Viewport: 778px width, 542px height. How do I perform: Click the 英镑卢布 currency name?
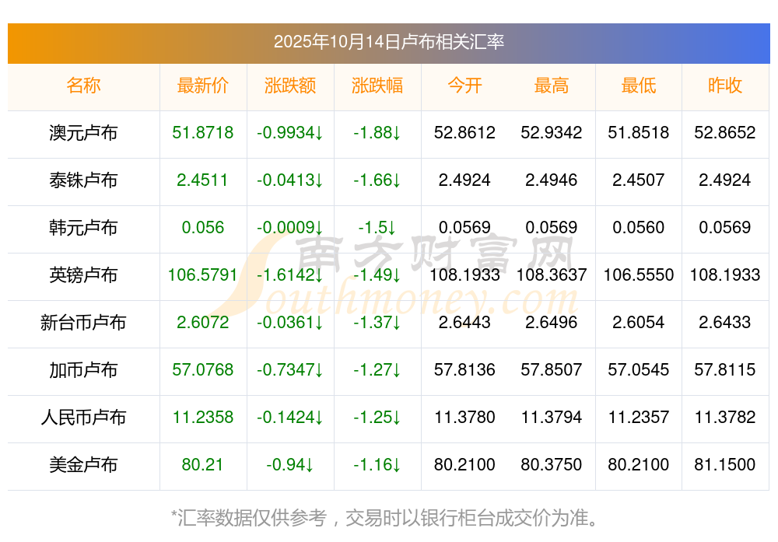point(83,275)
